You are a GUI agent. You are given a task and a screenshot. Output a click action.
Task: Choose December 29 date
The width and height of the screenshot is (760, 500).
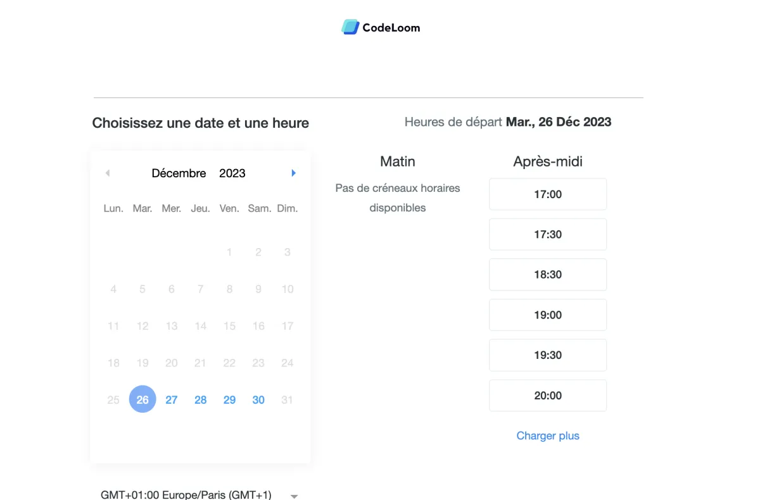[x=229, y=400]
